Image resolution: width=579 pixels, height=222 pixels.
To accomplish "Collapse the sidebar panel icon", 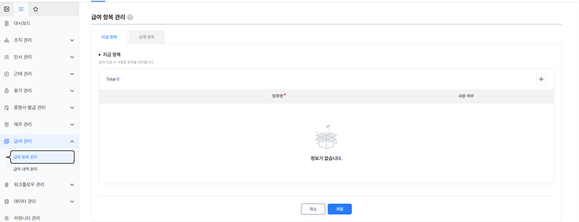I will tap(7, 9).
